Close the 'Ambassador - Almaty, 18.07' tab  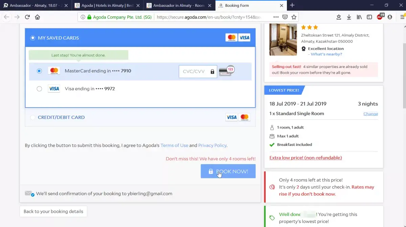click(x=66, y=5)
